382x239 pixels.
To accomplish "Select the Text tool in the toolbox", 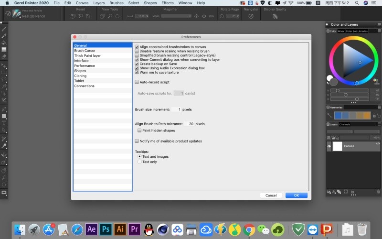I will (4, 123).
